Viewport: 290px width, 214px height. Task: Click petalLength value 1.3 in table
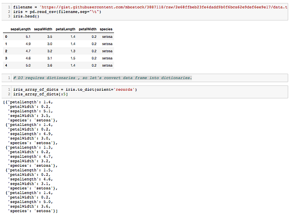pos(73,51)
